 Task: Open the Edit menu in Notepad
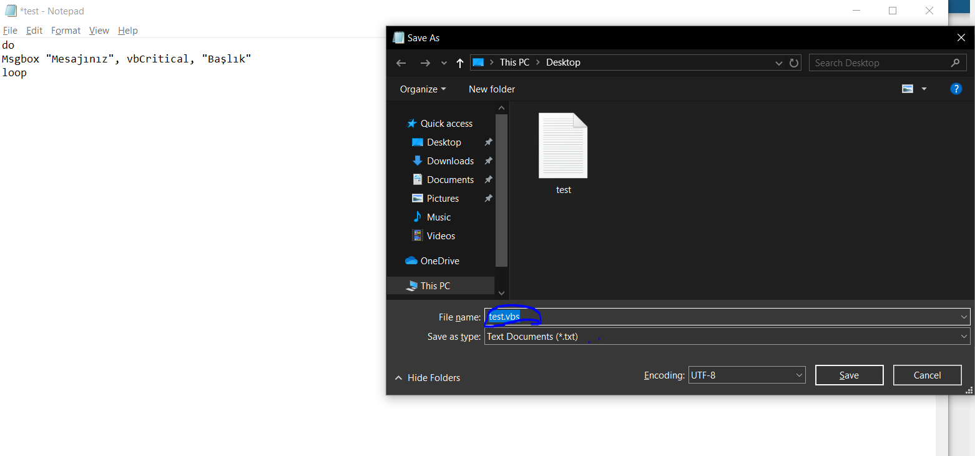tap(34, 30)
